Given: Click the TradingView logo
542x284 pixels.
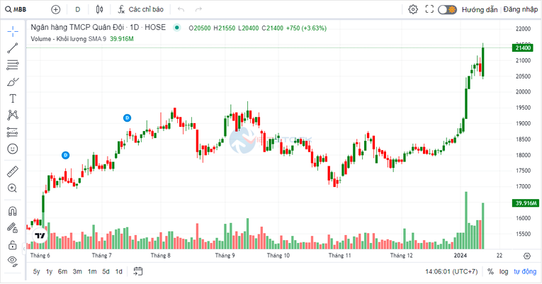Looking at the screenshot, I should [40, 236].
